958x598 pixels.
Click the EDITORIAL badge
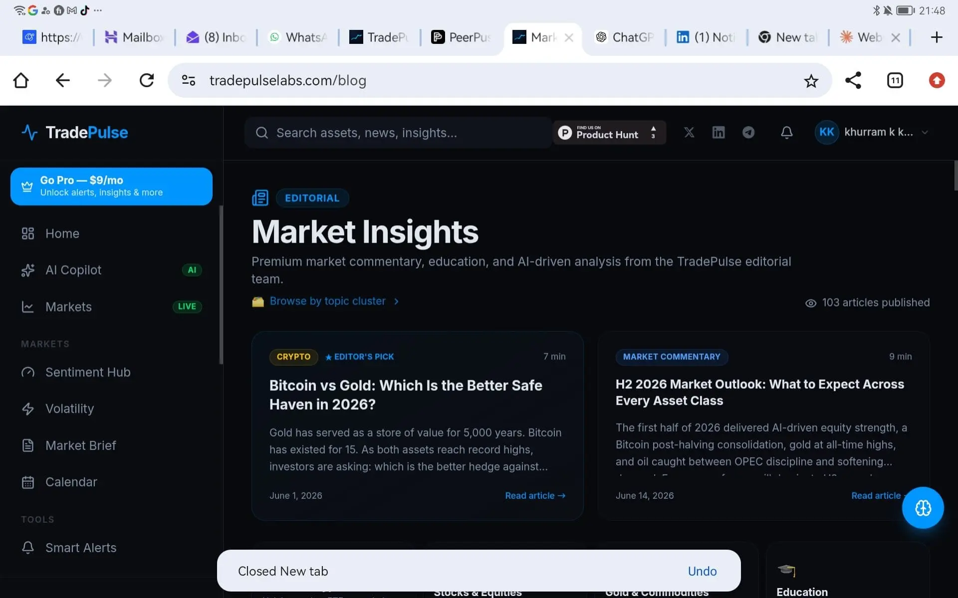(312, 198)
